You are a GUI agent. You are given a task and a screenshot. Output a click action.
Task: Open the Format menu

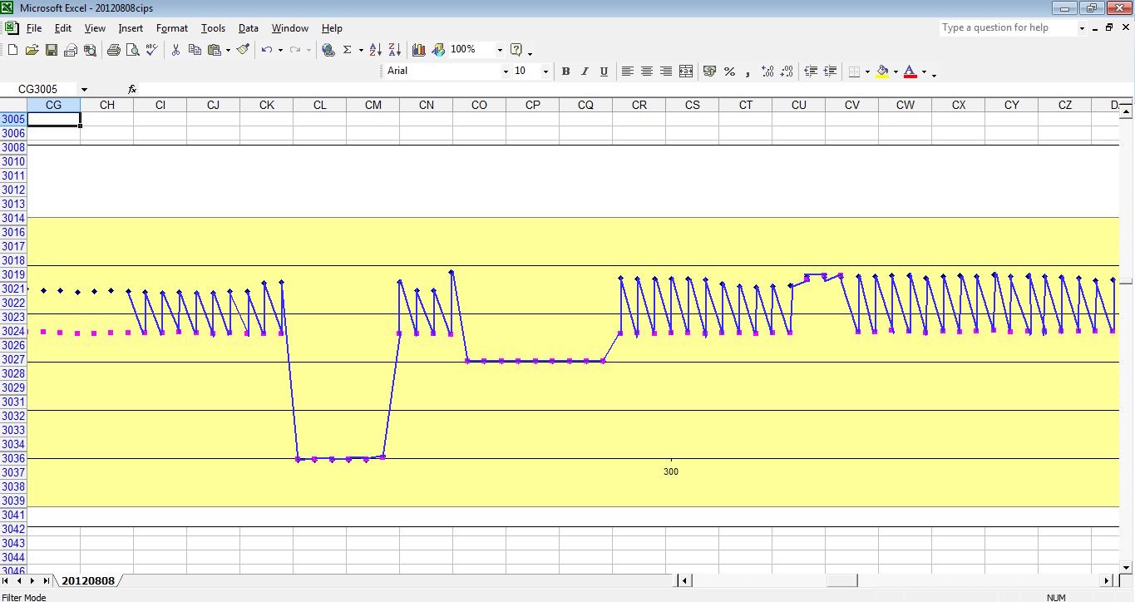[171, 28]
